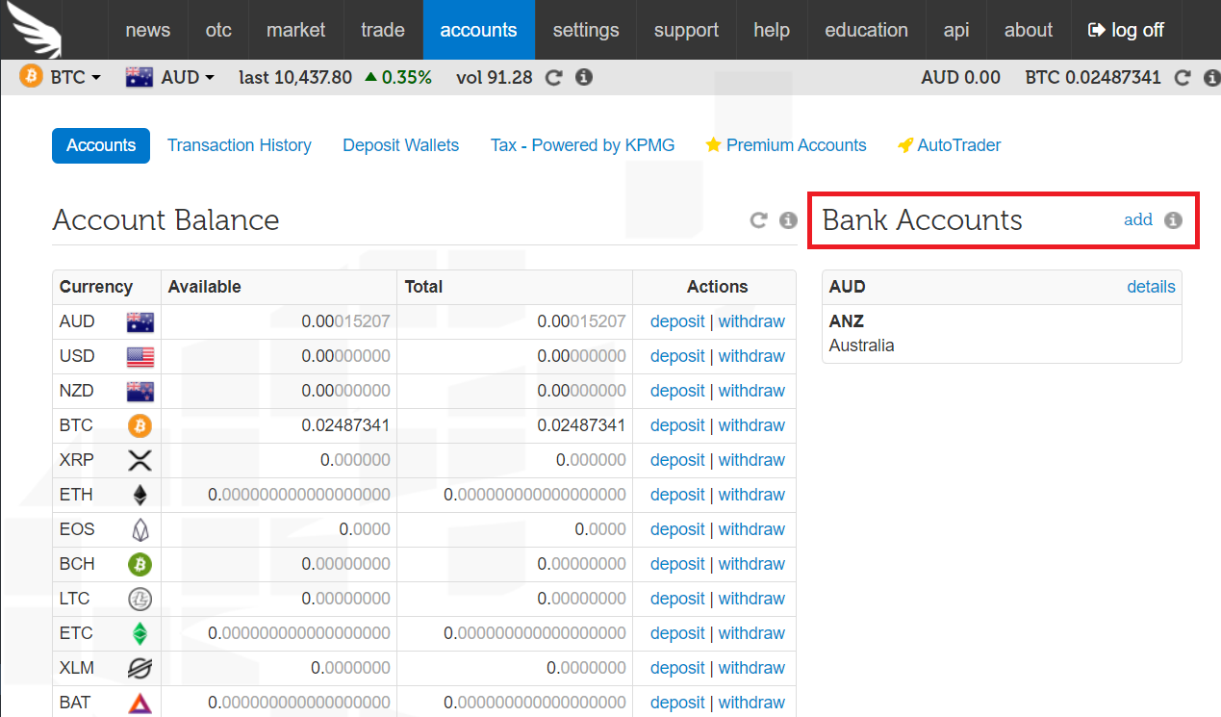The width and height of the screenshot is (1221, 717).
Task: Refresh the Account Balance panel
Action: click(758, 219)
